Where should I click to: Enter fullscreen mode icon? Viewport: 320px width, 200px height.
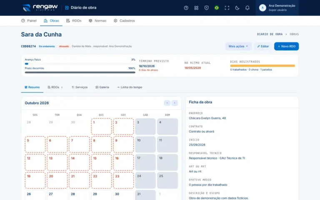pyautogui.click(x=227, y=8)
